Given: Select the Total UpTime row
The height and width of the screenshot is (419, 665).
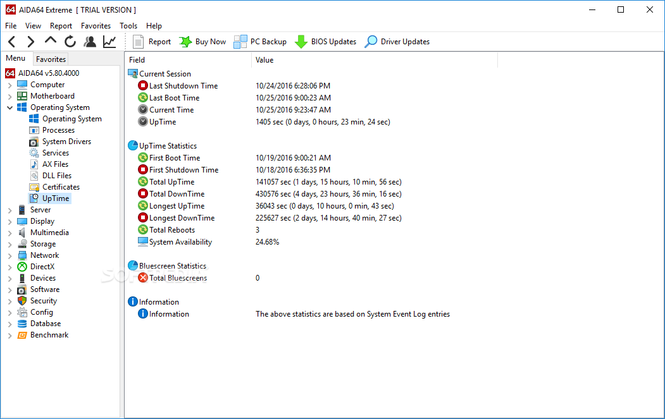Looking at the screenshot, I should point(270,182).
